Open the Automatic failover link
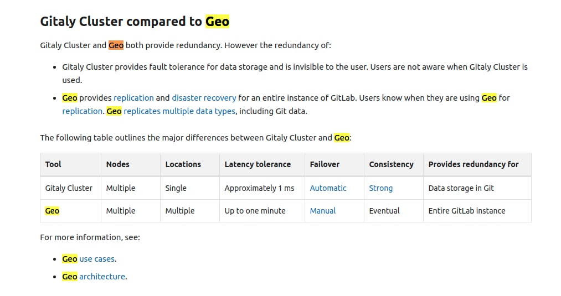 tap(328, 188)
